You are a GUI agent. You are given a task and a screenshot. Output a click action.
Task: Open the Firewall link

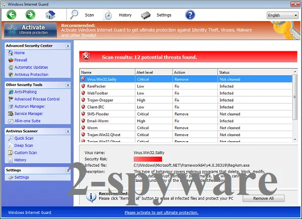[x=21, y=60]
